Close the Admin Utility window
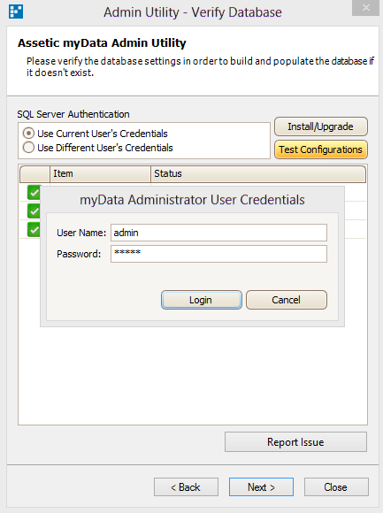383x513 pixels. point(365,8)
